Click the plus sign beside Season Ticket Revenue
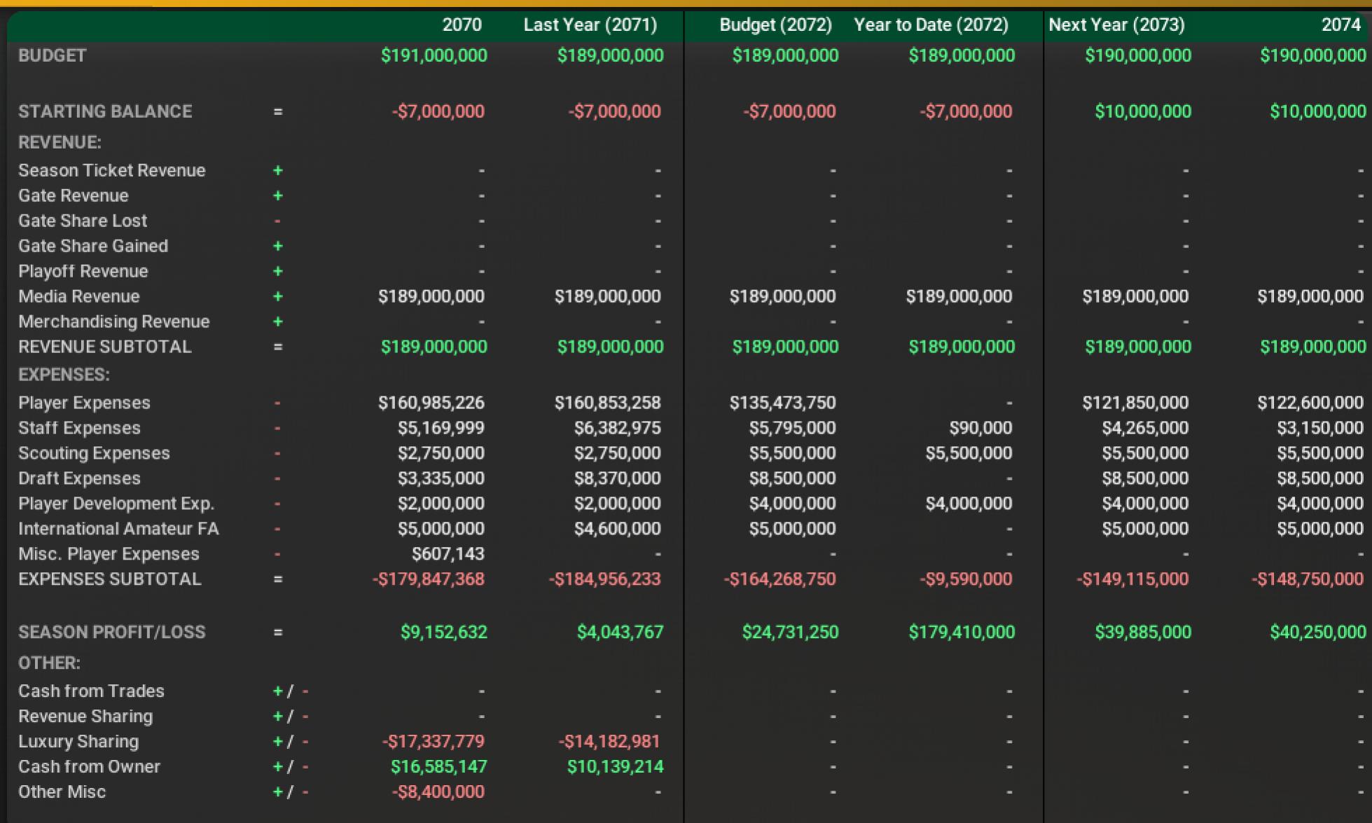1372x823 pixels. (278, 171)
